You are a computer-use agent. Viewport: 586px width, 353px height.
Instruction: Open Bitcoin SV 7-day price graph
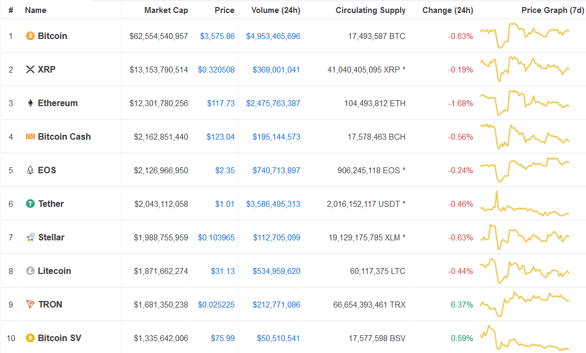525,338
